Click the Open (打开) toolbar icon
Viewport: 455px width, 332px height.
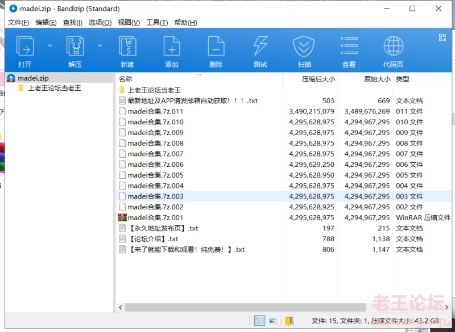coord(25,46)
